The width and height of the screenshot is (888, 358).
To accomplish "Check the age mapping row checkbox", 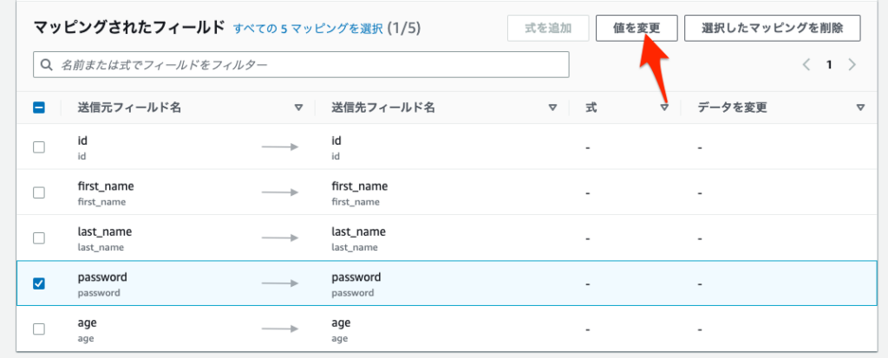I will point(39,329).
